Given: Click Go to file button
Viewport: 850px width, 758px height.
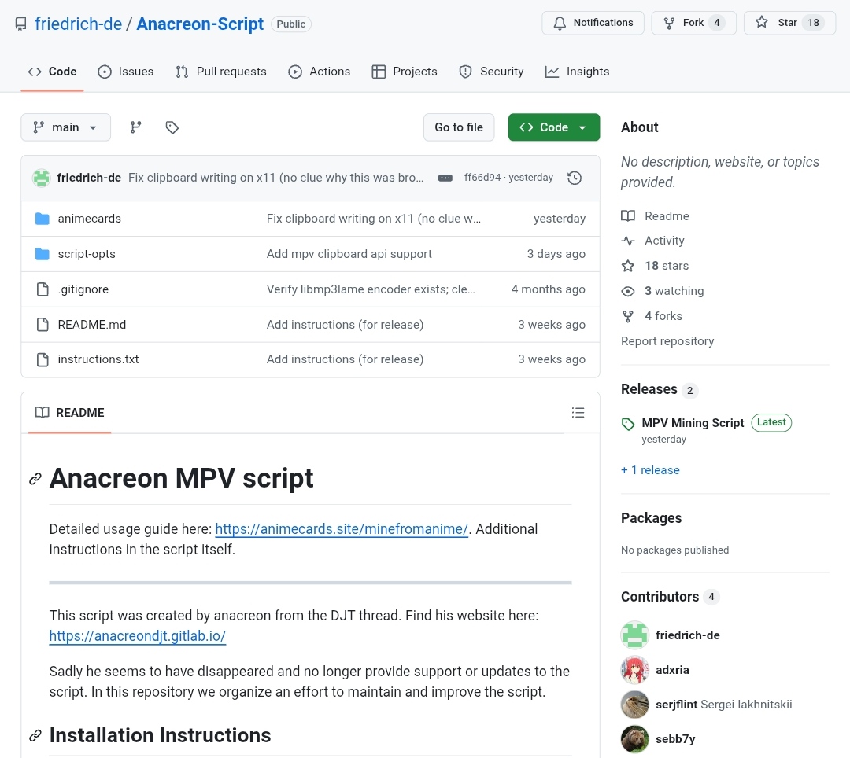Looking at the screenshot, I should click(459, 127).
